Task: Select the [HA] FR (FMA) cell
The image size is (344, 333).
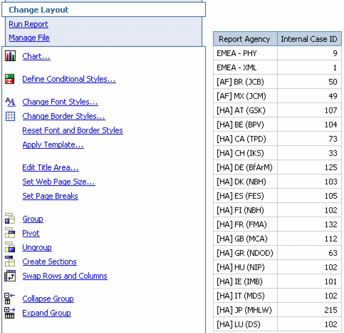Action: tap(245, 225)
